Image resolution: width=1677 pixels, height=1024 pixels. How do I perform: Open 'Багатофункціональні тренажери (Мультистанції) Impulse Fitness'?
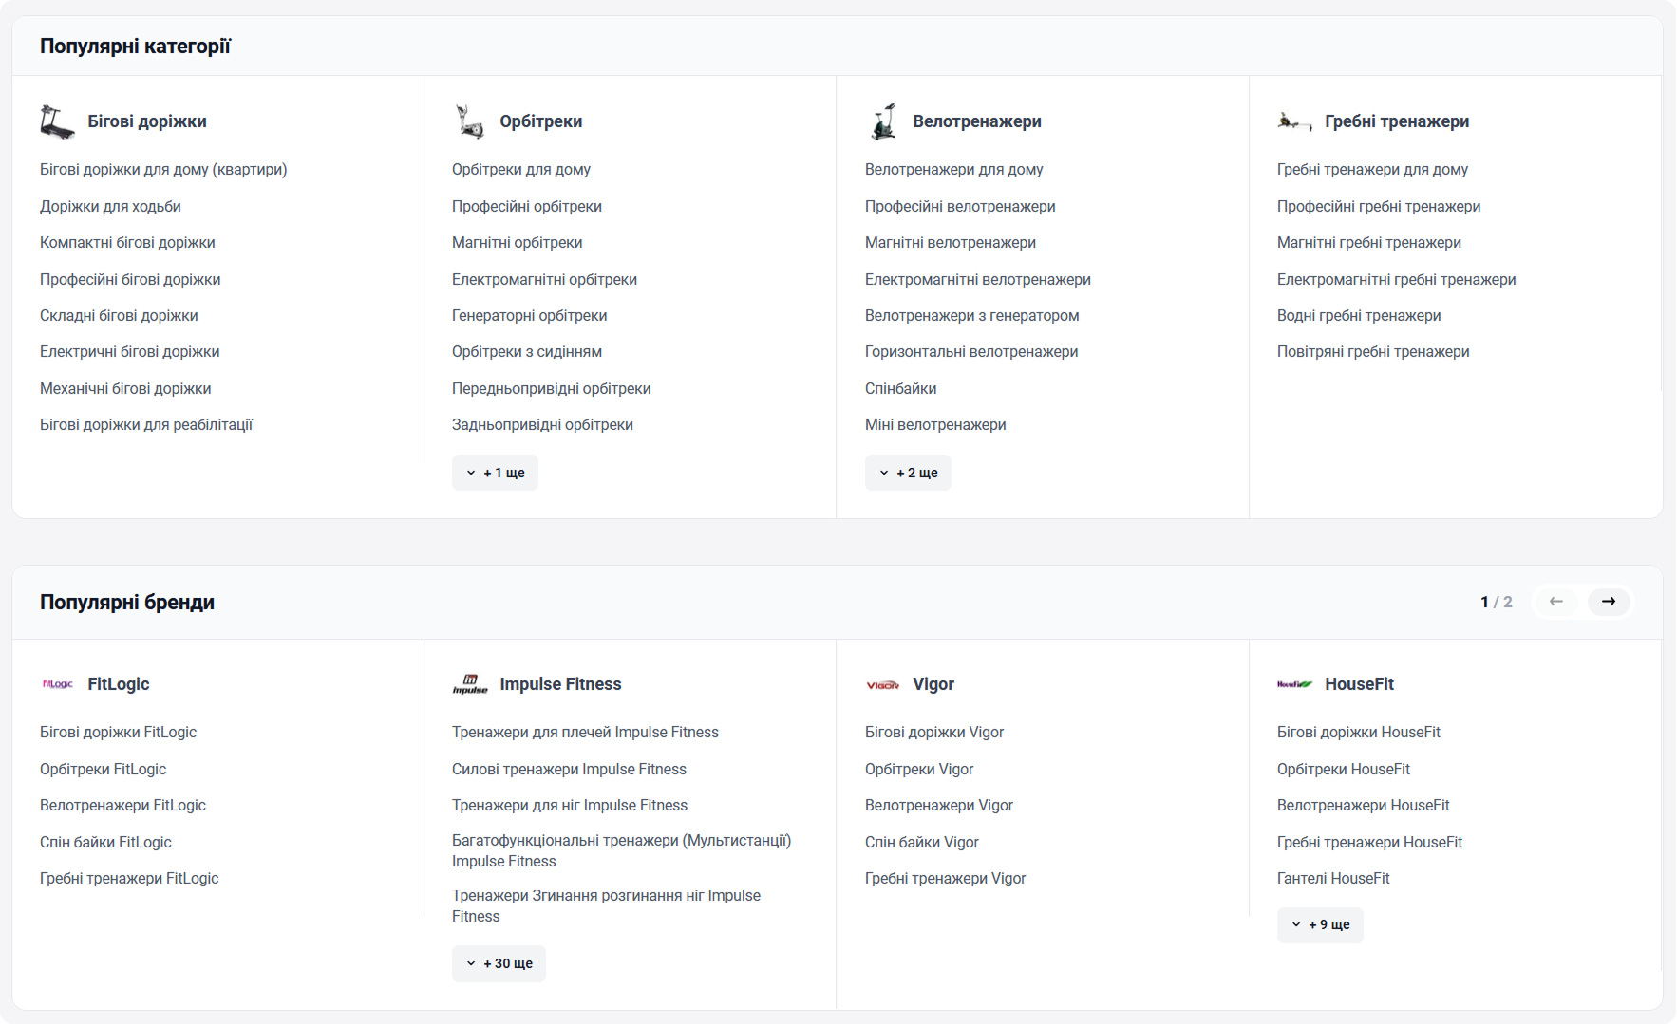pyautogui.click(x=622, y=851)
